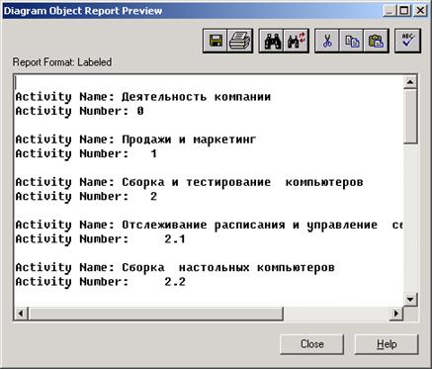The height and width of the screenshot is (369, 432).
Task: Click the text 'Продажи и маркетинг'
Action: click(189, 139)
